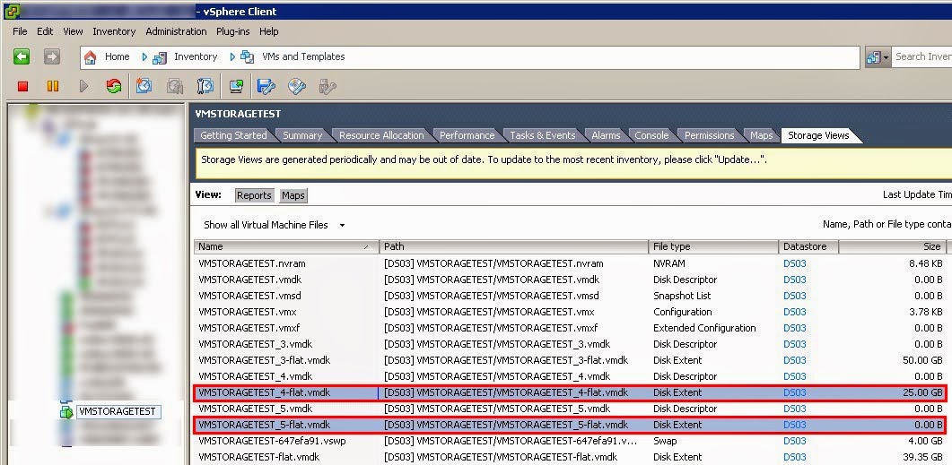Screen dimensions: 952x465
Task: Sort by Datastore column header
Action: point(808,246)
